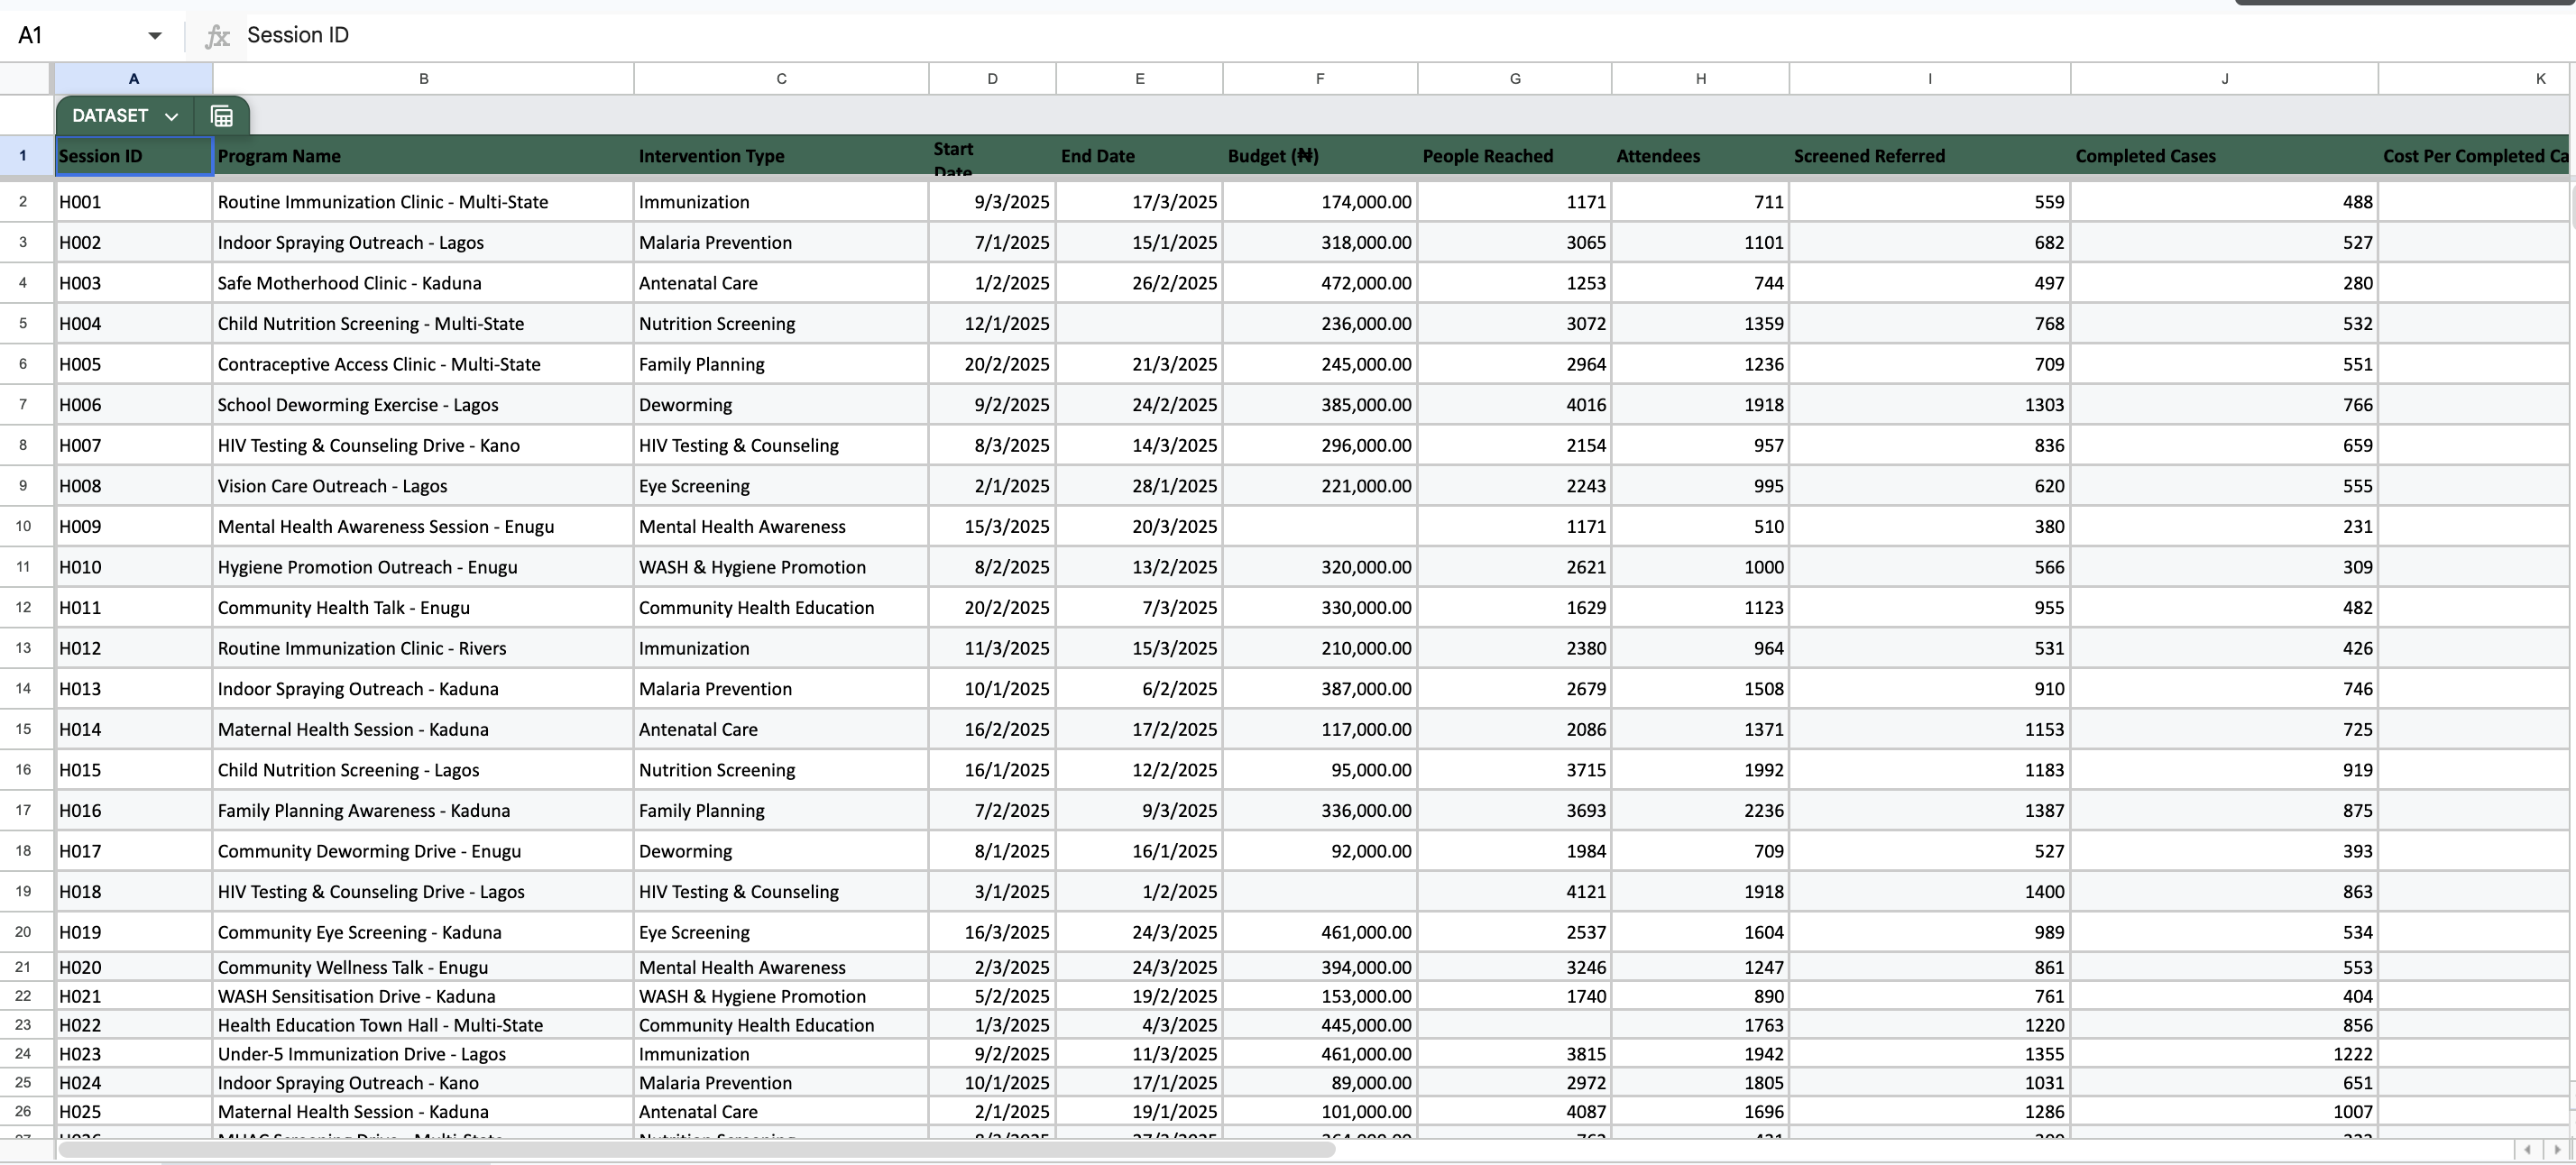This screenshot has height=1165, width=2576.
Task: Click the Intervention Type header cell
Action: click(781, 156)
